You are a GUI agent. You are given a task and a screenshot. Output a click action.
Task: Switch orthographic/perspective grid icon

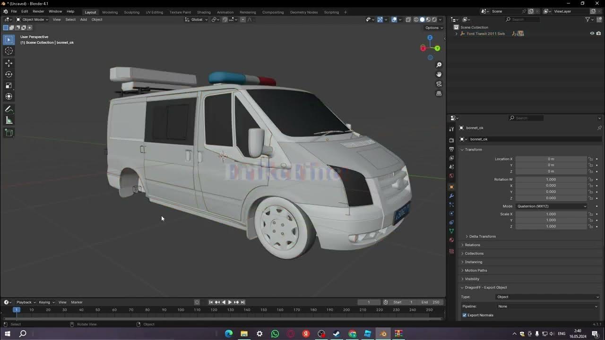coord(439,93)
